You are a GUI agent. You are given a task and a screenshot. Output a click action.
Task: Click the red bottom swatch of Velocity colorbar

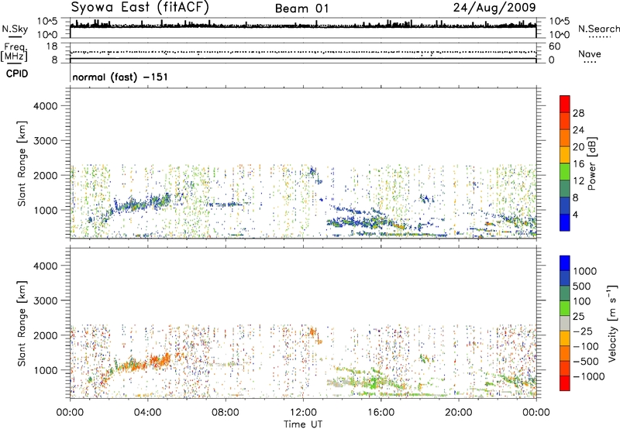(x=565, y=383)
